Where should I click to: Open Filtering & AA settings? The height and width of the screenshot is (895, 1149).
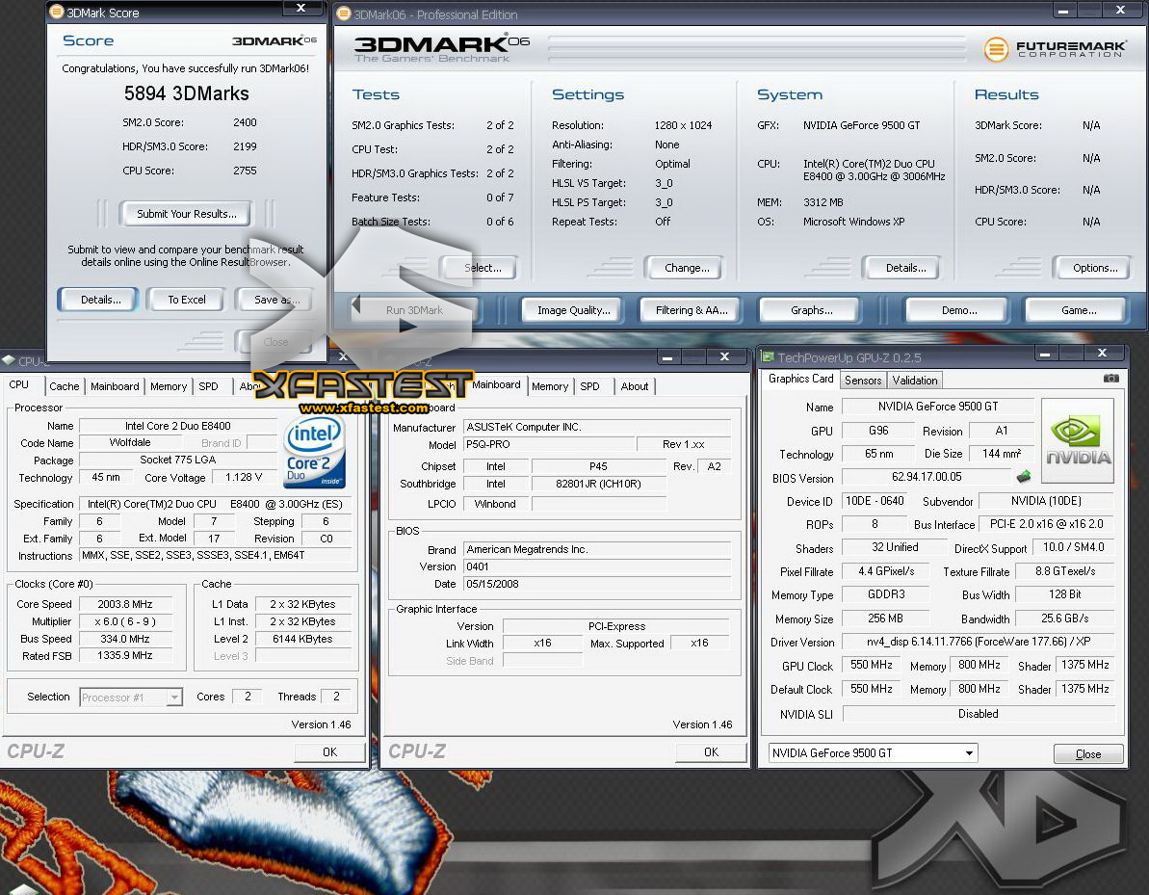click(691, 310)
